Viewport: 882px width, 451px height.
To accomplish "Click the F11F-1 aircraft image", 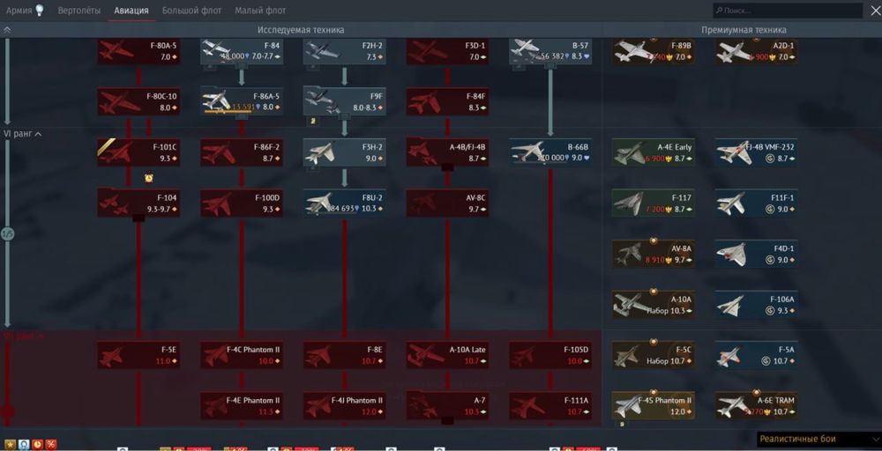I will tap(731, 203).
